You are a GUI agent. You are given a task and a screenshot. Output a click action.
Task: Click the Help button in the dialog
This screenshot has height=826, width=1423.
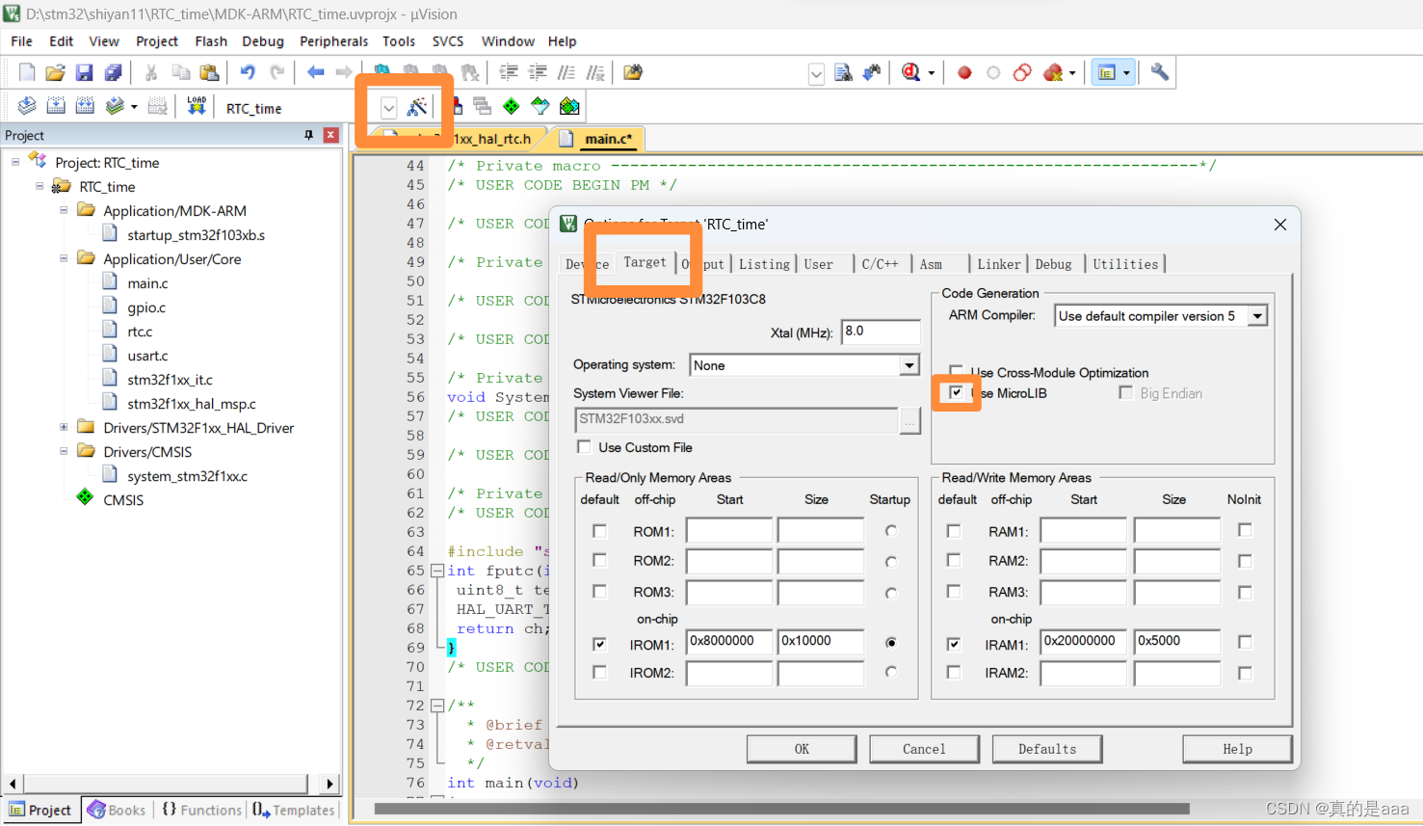click(1237, 749)
